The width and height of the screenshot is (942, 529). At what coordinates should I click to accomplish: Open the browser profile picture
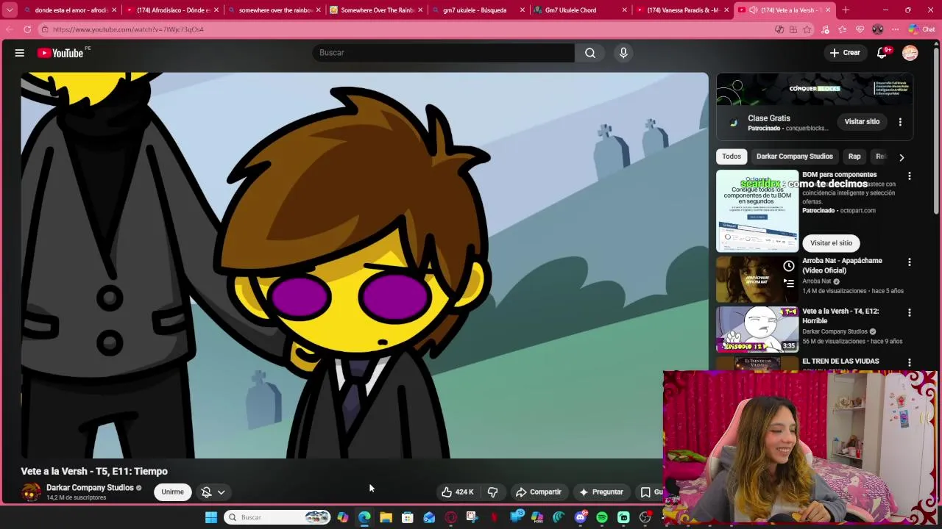pos(877,29)
